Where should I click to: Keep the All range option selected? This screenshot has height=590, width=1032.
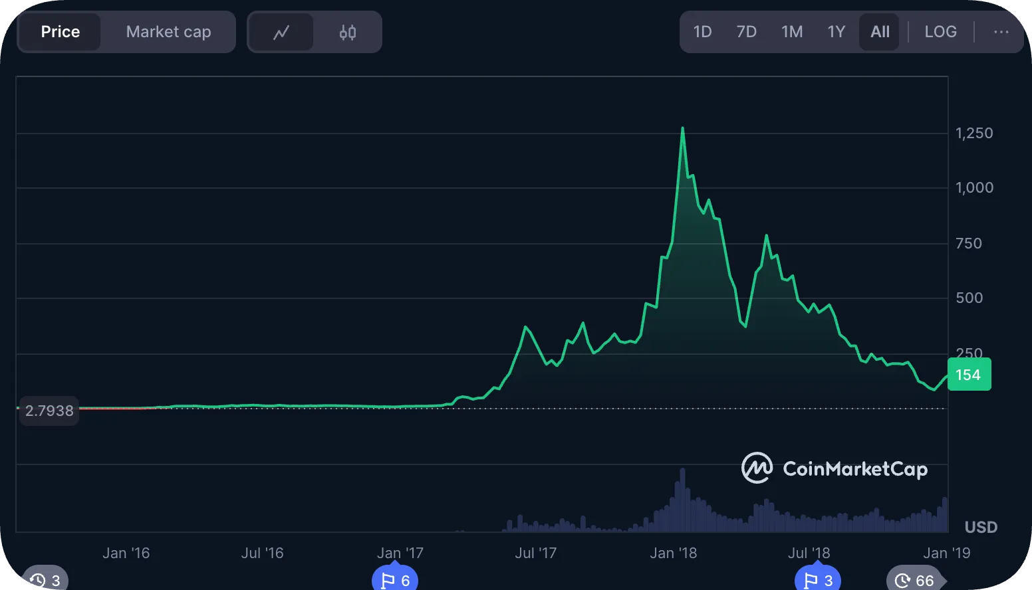tap(879, 31)
